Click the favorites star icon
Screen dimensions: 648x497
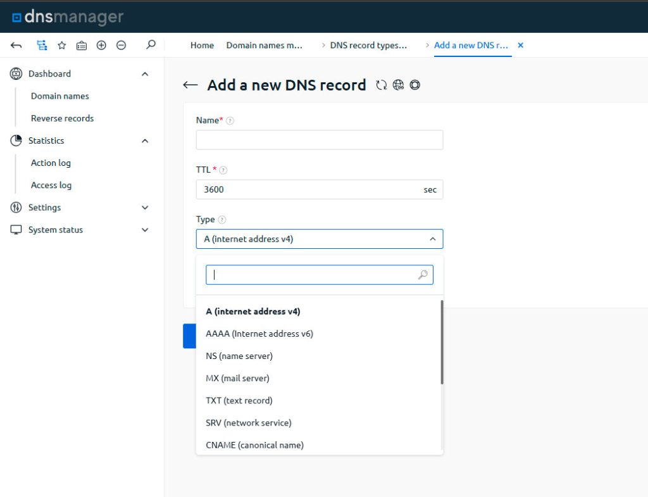[61, 45]
